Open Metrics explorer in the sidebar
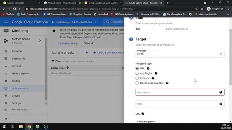232x130 pixels. coord(21,73)
